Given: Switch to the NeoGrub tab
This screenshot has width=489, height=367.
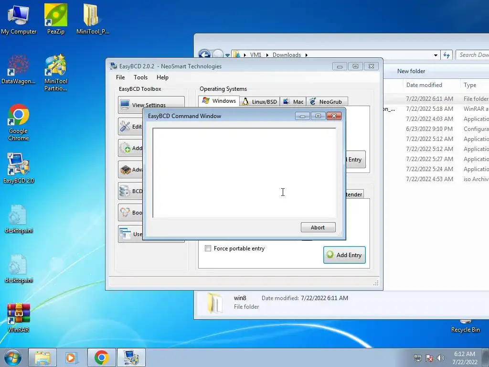Looking at the screenshot, I should [327, 102].
